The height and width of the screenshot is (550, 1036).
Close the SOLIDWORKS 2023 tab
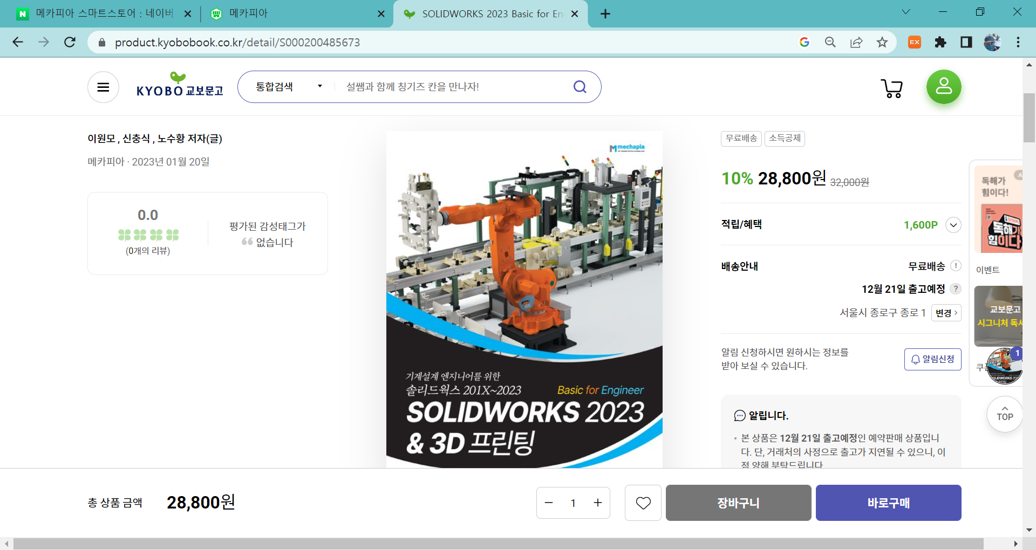(575, 14)
